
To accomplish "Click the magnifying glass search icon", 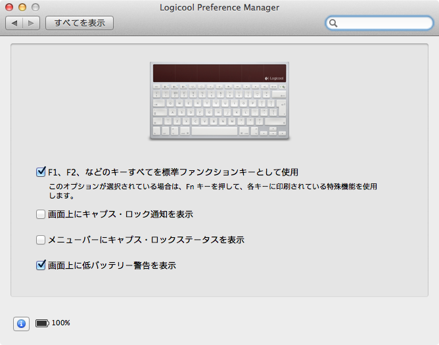I will click(x=333, y=23).
